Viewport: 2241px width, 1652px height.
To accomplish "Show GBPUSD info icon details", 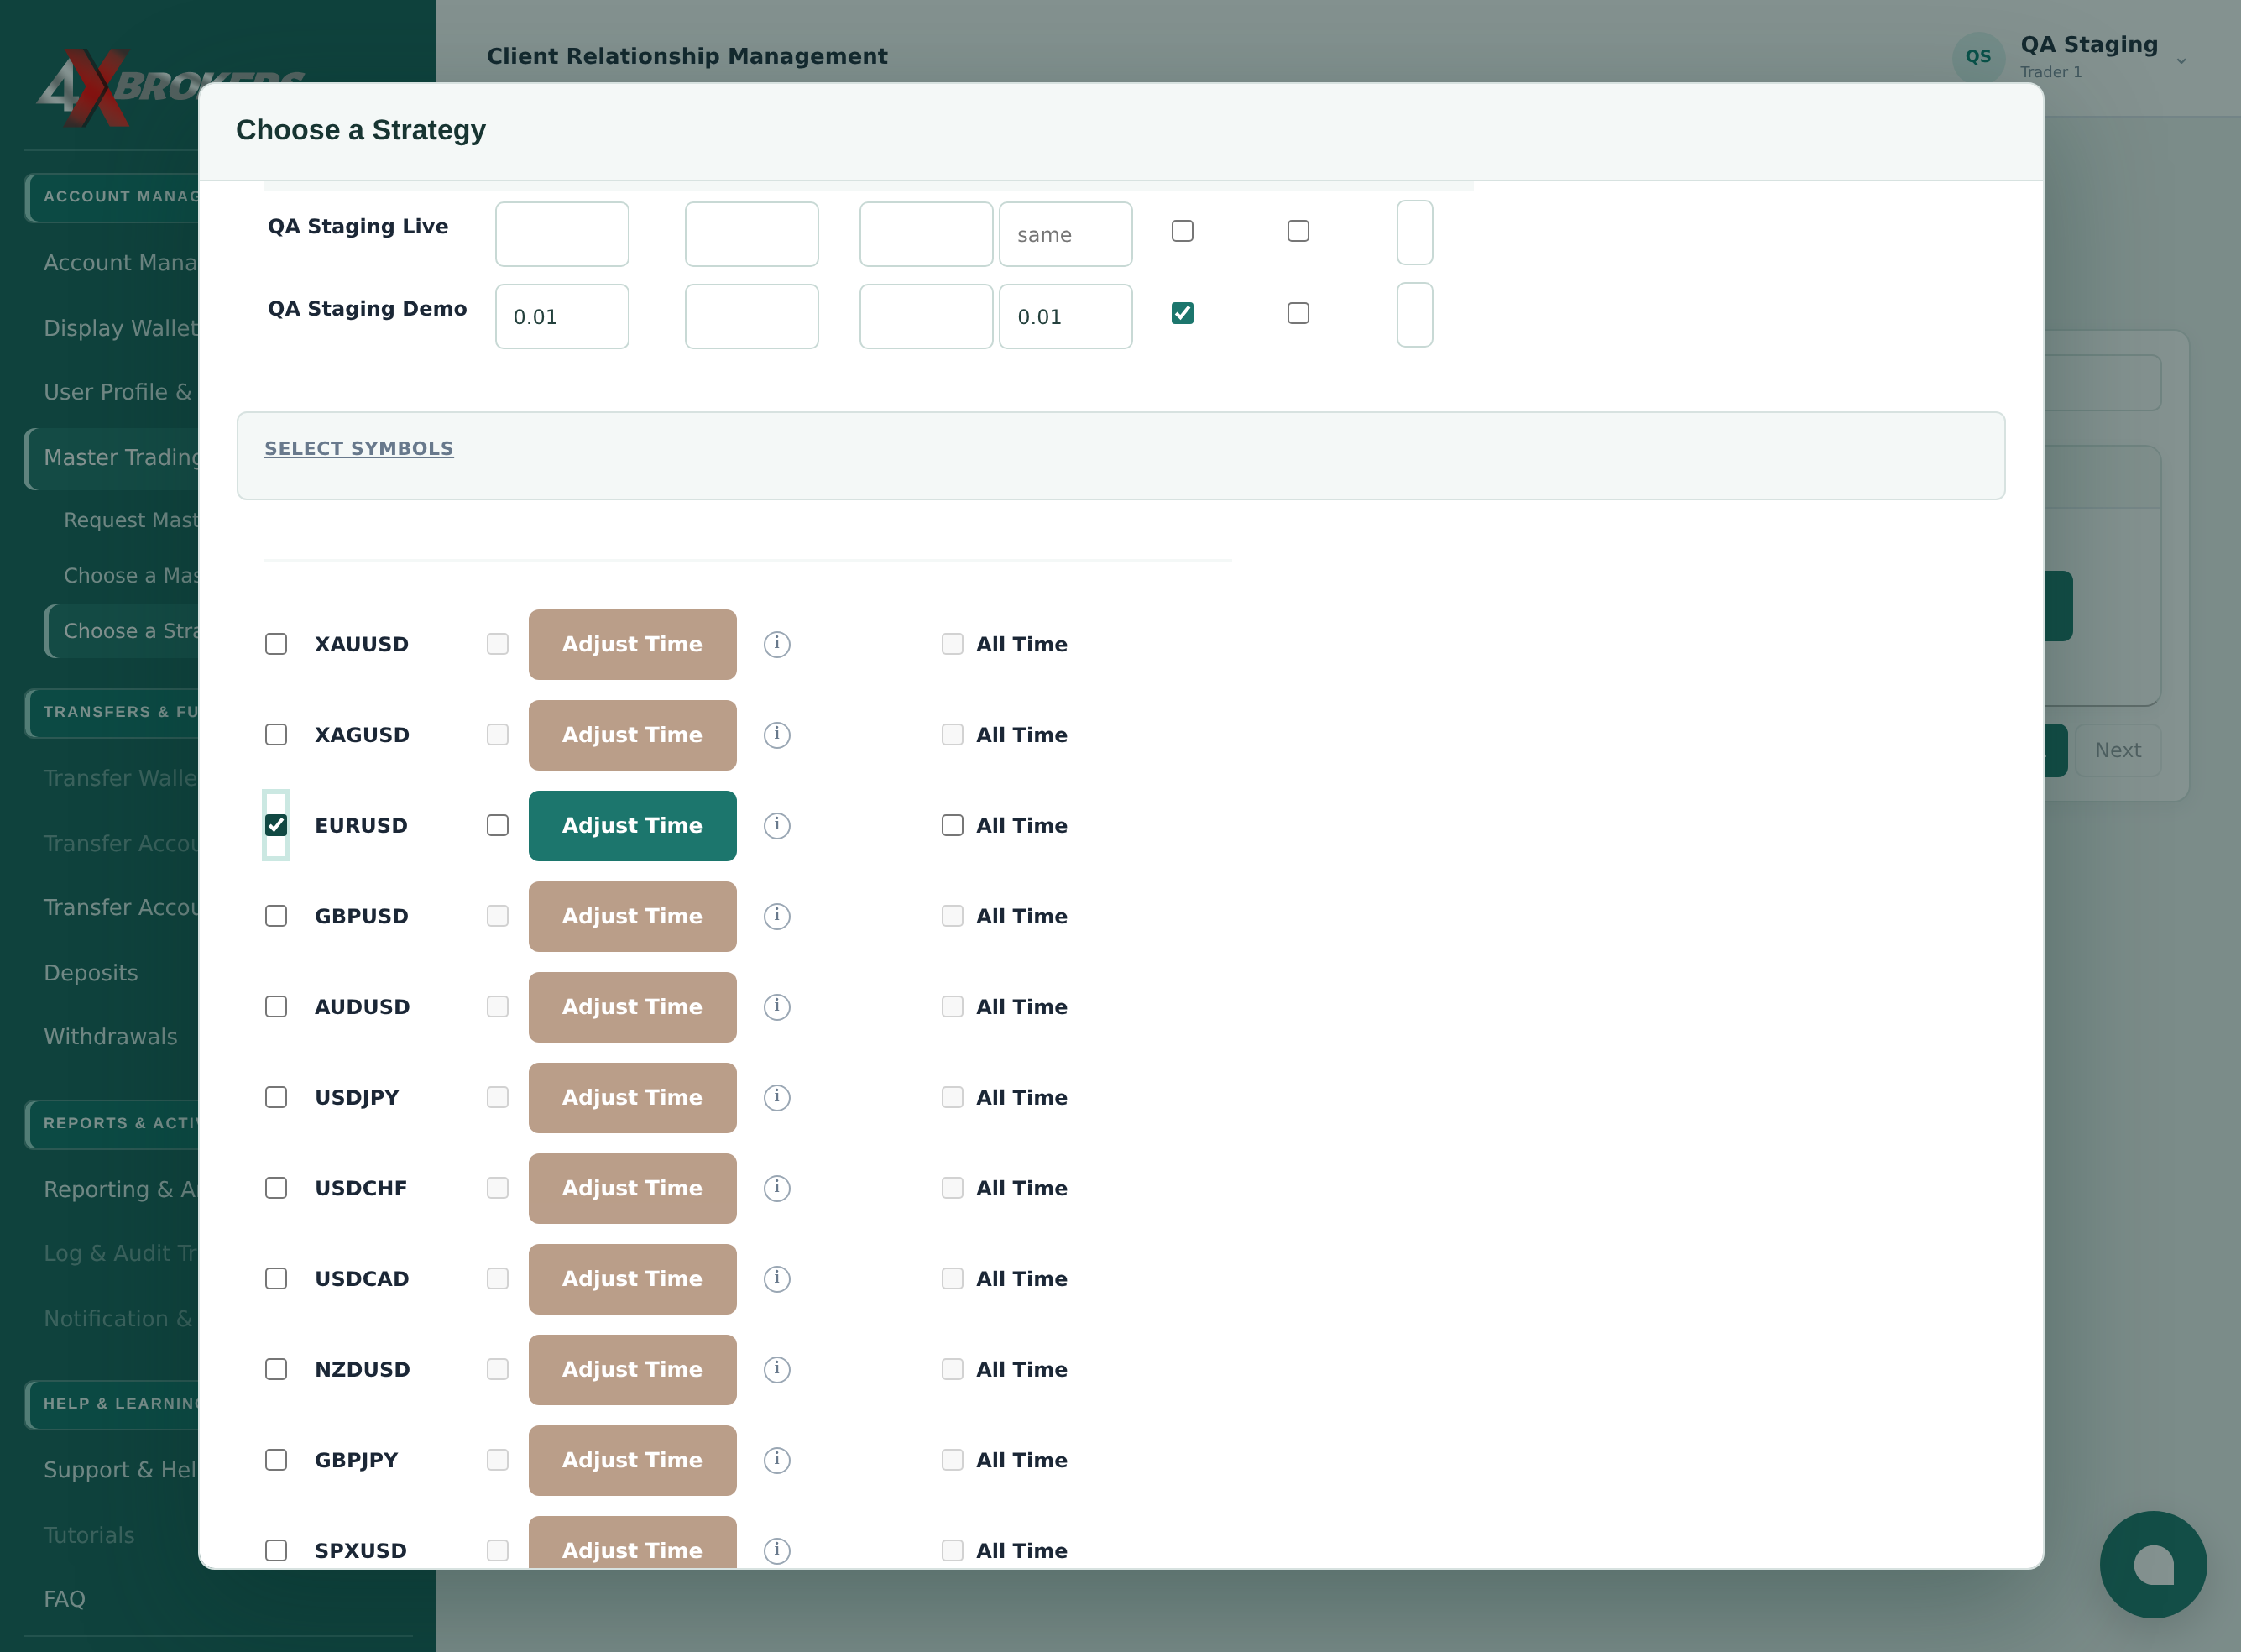I will tap(777, 916).
